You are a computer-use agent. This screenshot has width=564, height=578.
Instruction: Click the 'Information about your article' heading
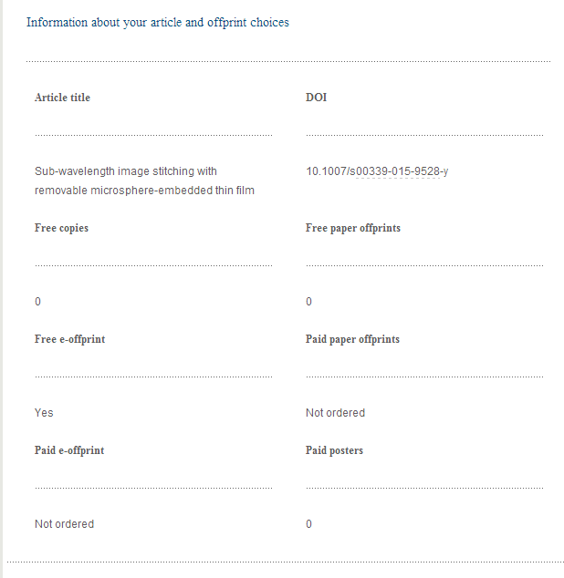pos(158,23)
